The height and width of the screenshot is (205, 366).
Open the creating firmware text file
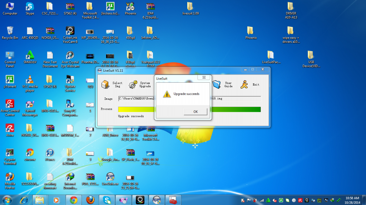(x=50, y=181)
